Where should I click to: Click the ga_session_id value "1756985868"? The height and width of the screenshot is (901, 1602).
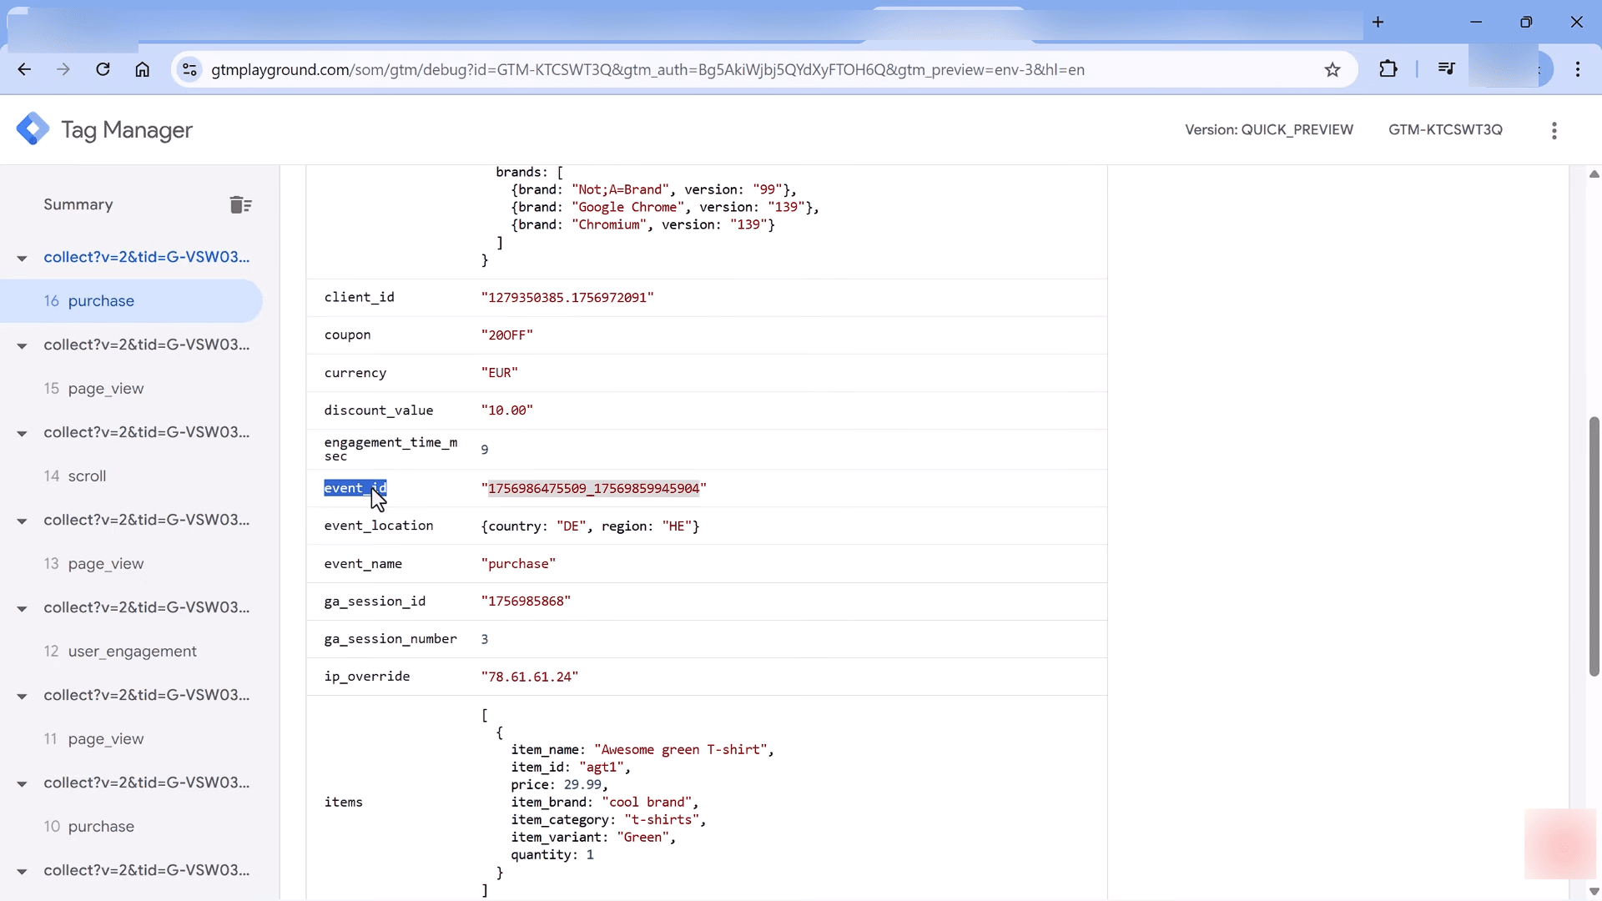[526, 601]
